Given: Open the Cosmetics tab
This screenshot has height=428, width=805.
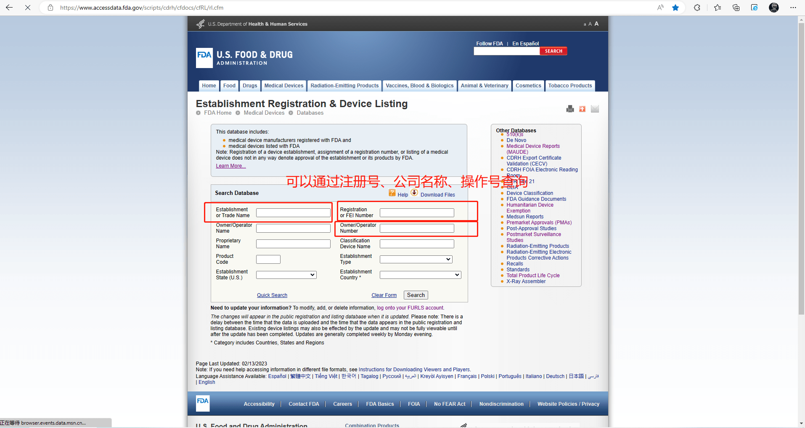Looking at the screenshot, I should coord(528,86).
